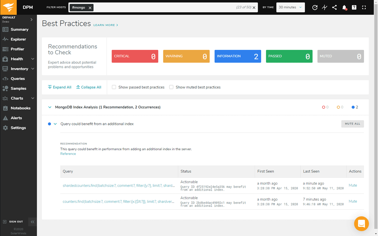Enable Show muted best practices
The width and height of the screenshot is (378, 236).
click(171, 87)
